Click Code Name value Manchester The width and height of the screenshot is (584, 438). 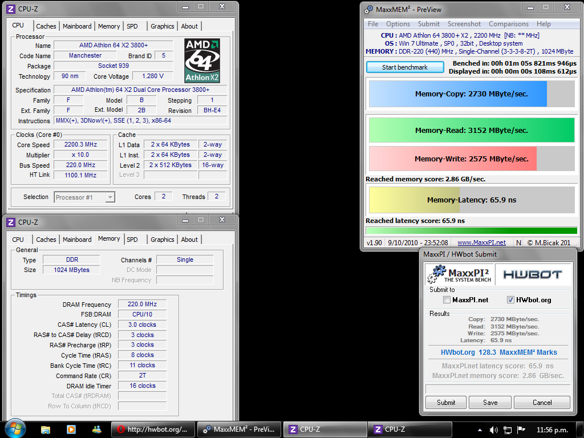click(x=85, y=55)
